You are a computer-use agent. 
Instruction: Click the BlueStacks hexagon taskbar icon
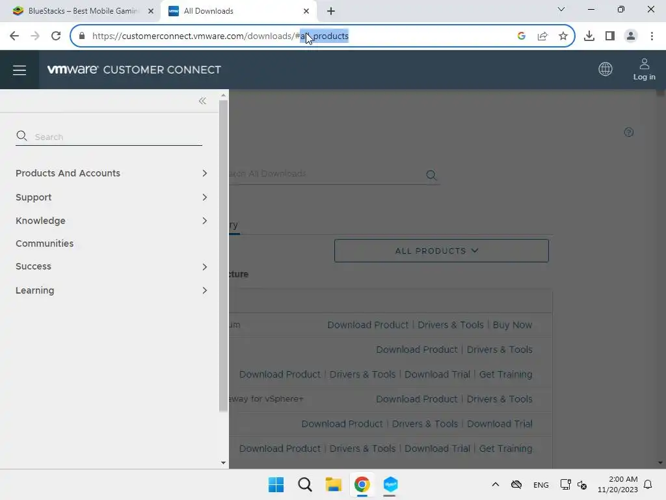pos(390,484)
